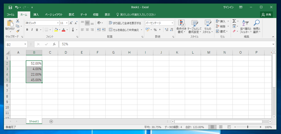Click the Clear eraser icon

point(234,31)
